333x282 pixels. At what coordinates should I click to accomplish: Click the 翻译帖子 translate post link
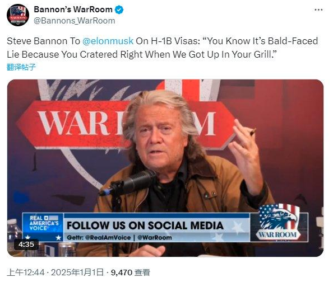tap(21, 67)
